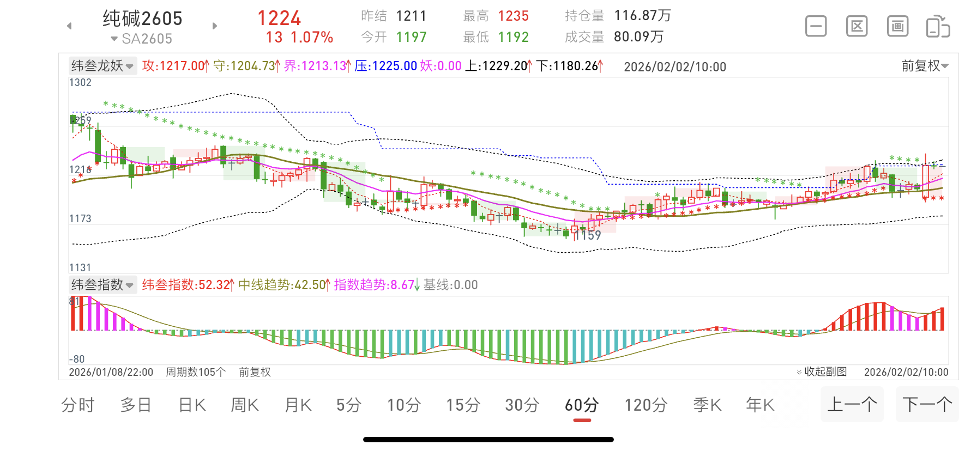Tap the 年K yearly chart tab

760,405
